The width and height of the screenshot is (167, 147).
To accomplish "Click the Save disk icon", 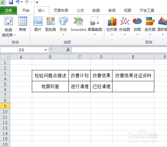I will pyautogui.click(x=11, y=2).
